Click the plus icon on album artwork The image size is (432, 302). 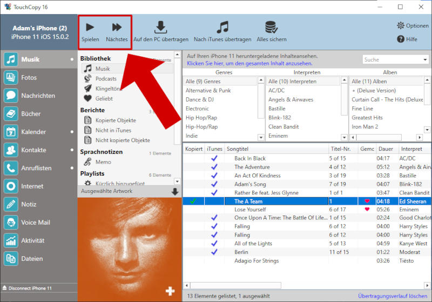(170, 291)
